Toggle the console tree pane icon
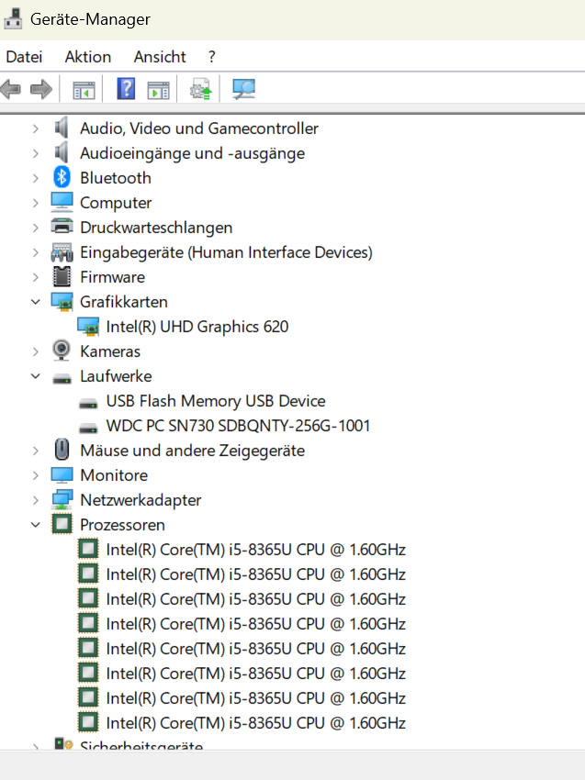Viewport: 585px width, 780px height. coord(84,90)
